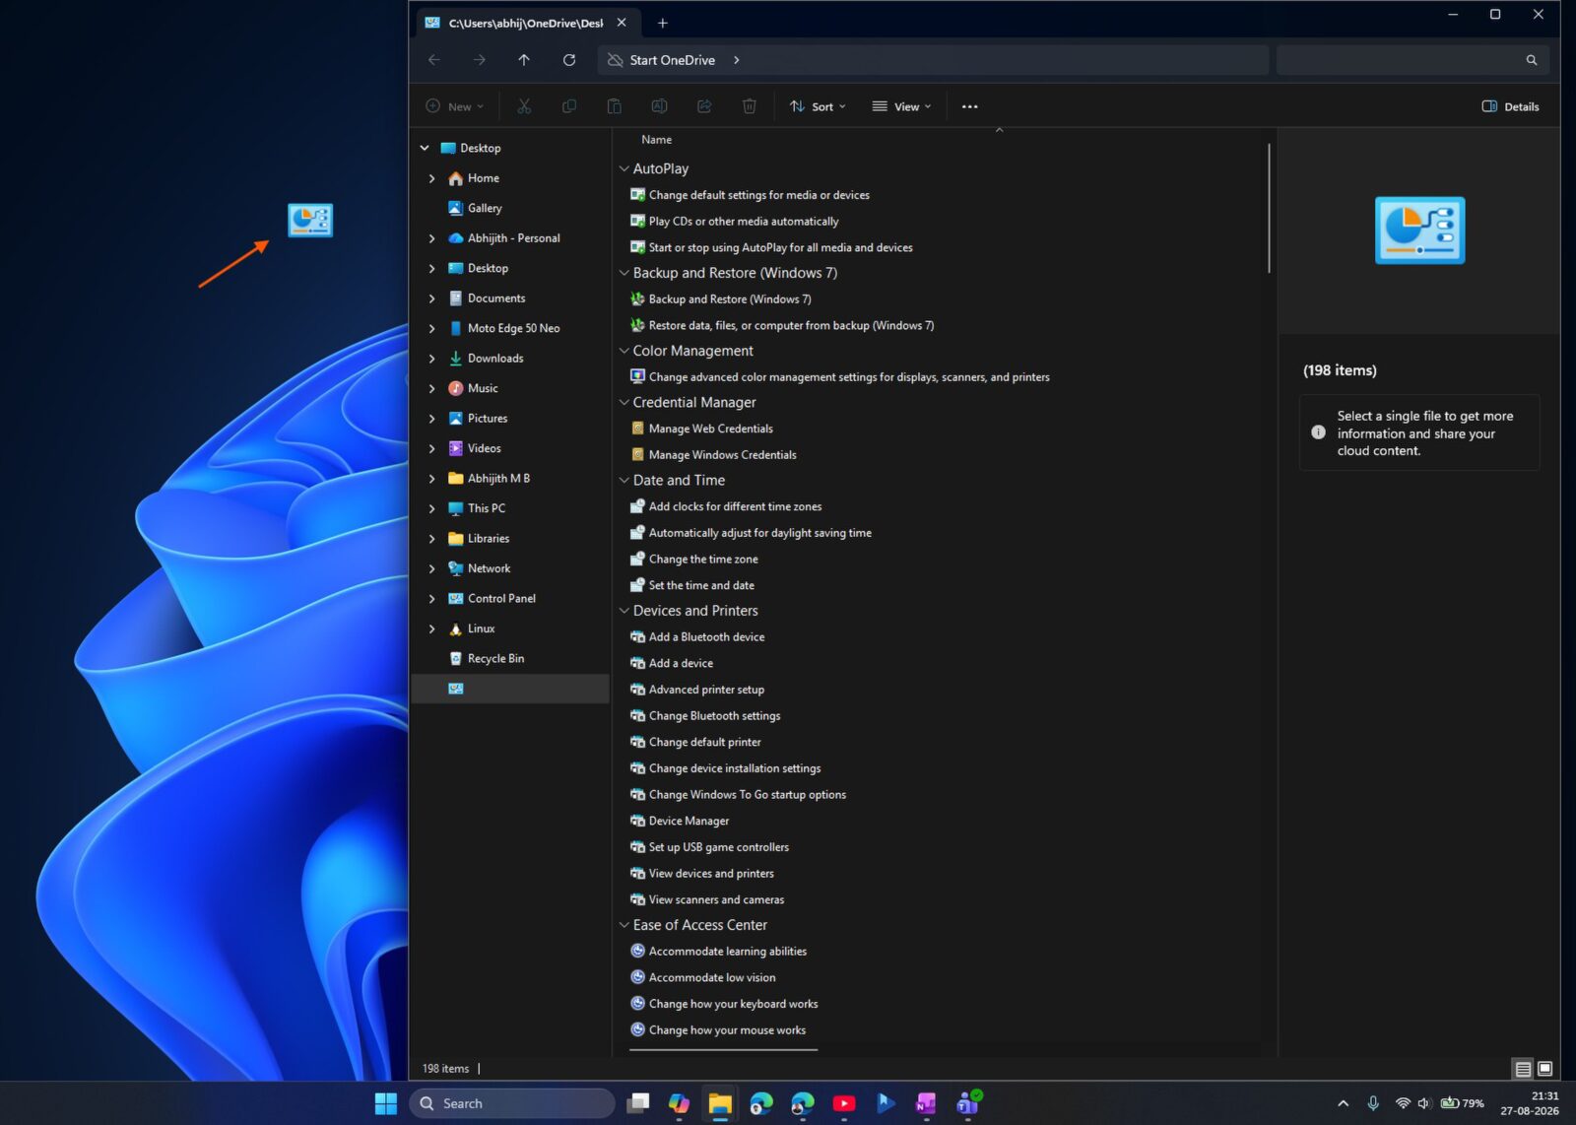Click the Share icon in toolbar
This screenshot has width=1576, height=1125.
click(x=704, y=106)
